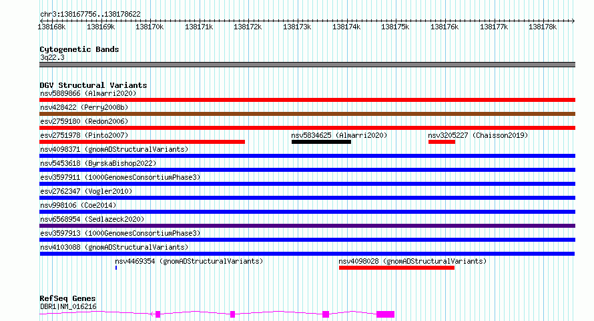
Task: Click the first DBR1 exon block near 138170k
Action: [x=158, y=314]
